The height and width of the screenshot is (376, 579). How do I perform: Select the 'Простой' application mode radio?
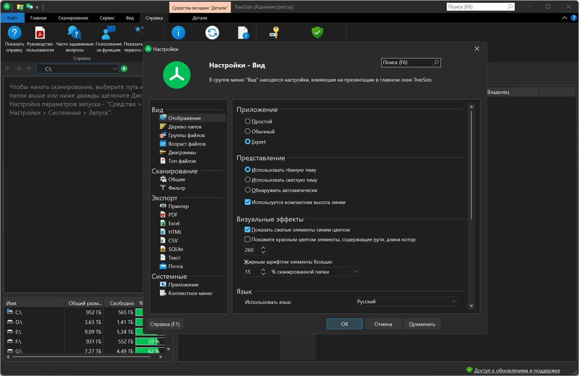[248, 122]
